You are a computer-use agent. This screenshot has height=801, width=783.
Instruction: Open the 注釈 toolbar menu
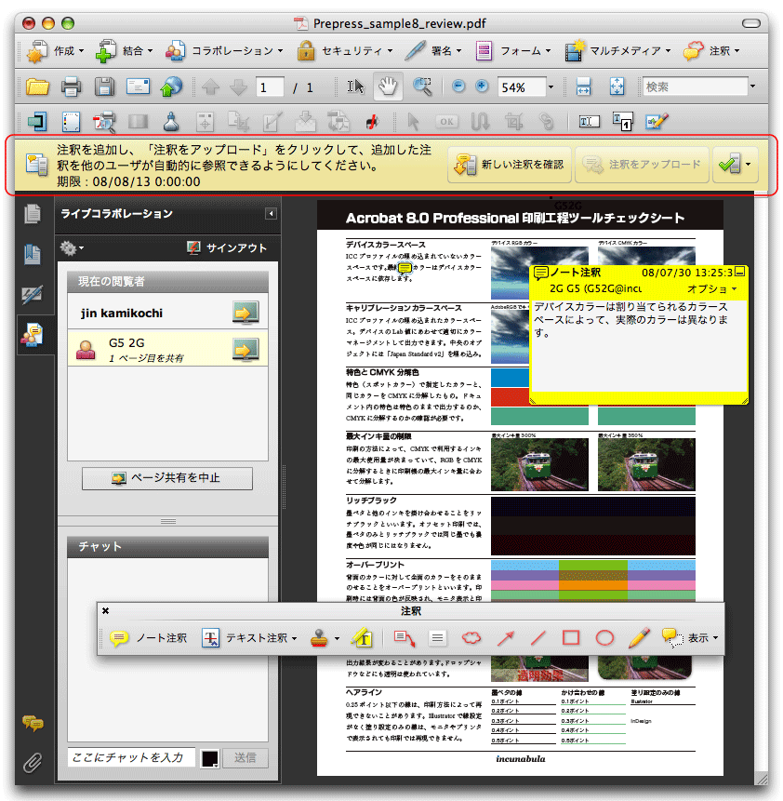pyautogui.click(x=711, y=51)
